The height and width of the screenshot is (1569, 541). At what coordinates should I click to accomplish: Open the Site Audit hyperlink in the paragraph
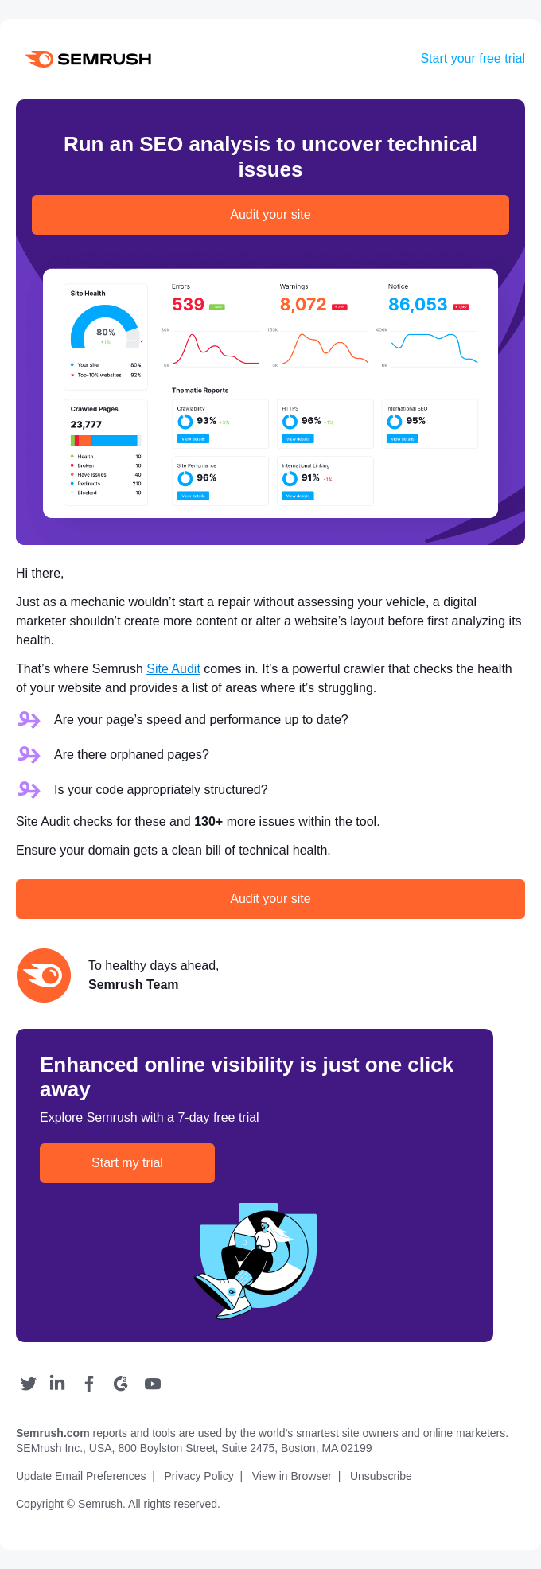coord(173,668)
